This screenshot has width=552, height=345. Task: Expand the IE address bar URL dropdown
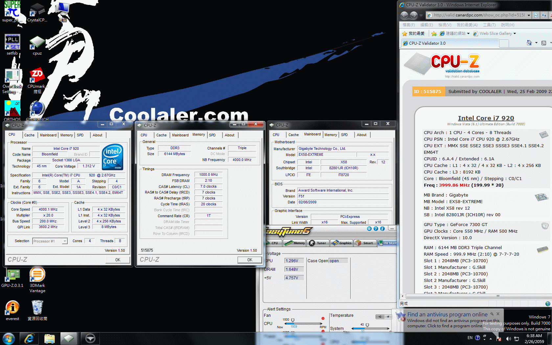pyautogui.click(x=529, y=15)
